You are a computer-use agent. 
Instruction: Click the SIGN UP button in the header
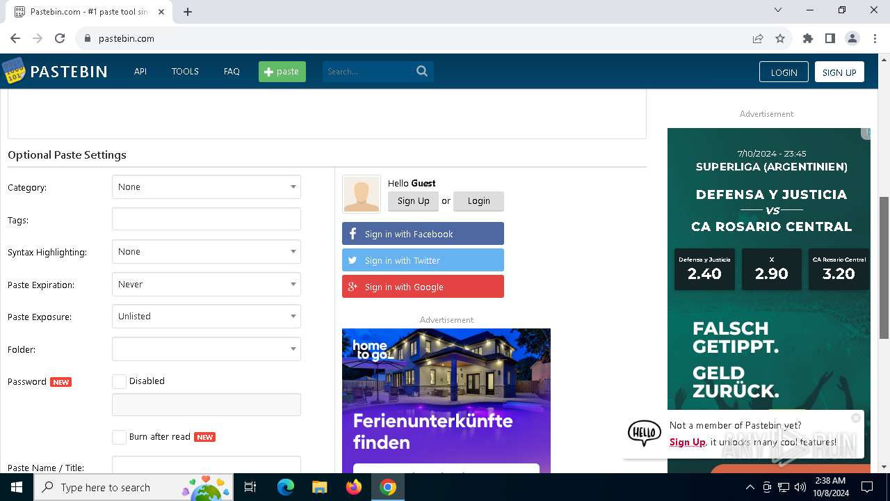[839, 72]
